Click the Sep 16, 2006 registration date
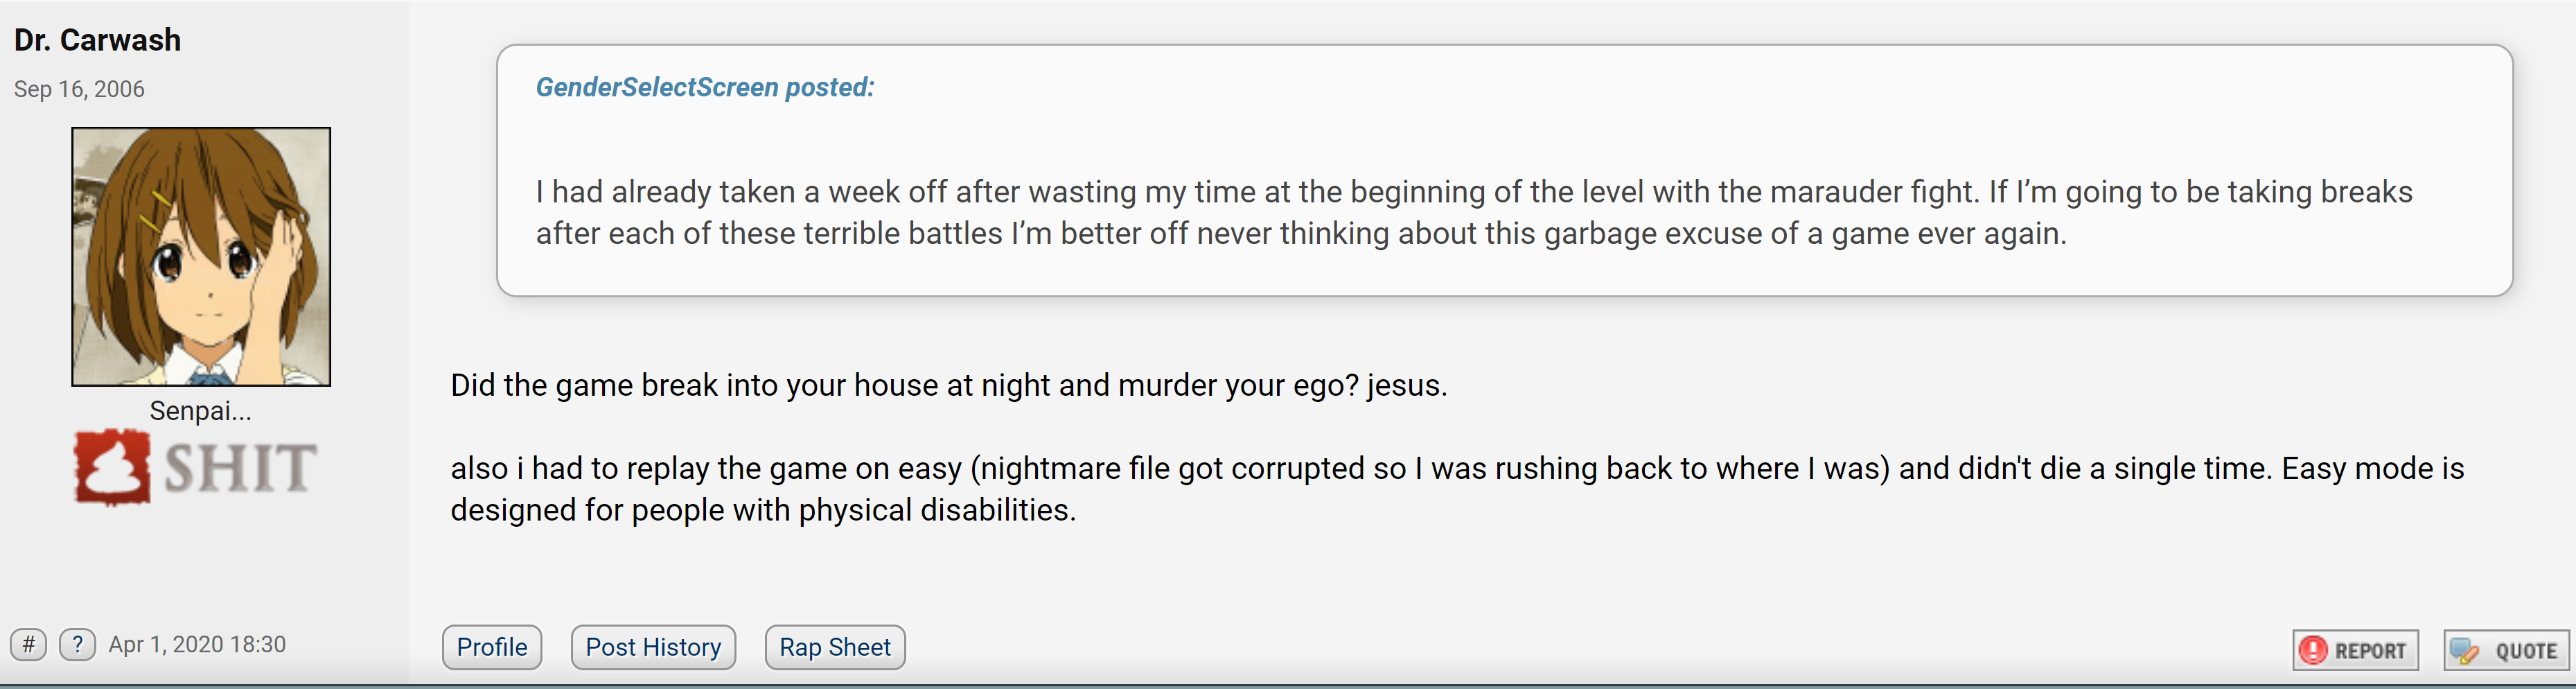 pyautogui.click(x=79, y=89)
